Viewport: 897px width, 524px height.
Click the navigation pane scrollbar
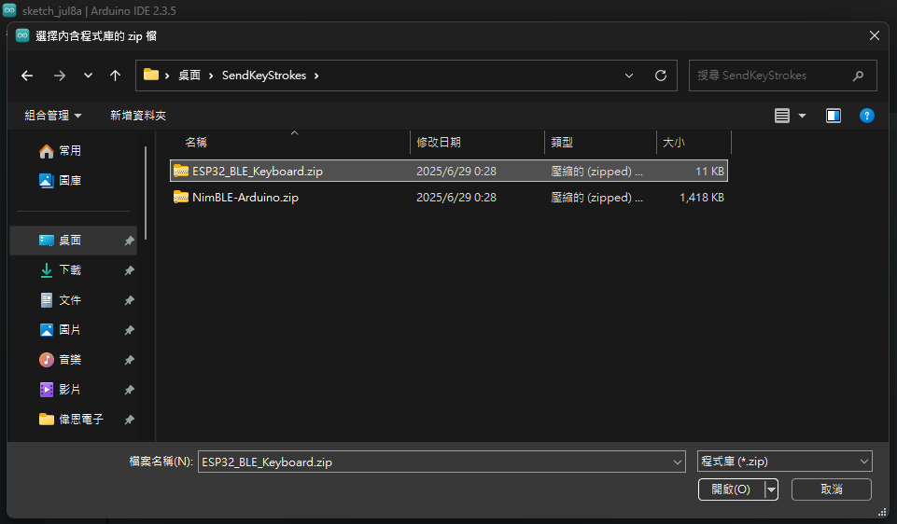[x=146, y=193]
